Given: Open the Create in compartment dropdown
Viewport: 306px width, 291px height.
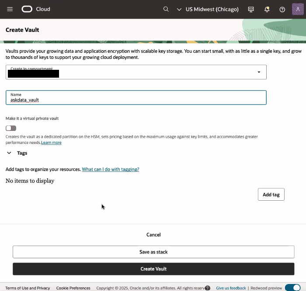Looking at the screenshot, I should tap(136, 72).
